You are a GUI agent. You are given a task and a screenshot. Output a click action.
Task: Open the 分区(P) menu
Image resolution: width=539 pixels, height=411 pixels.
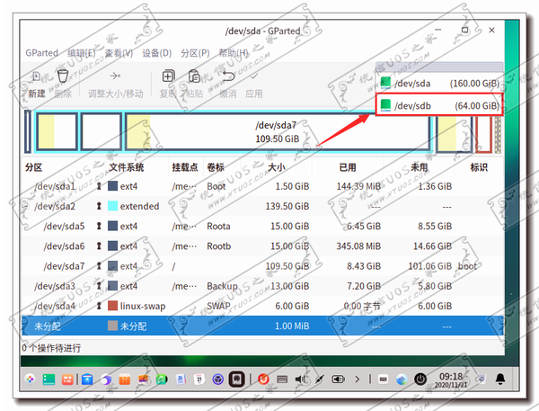tap(194, 53)
